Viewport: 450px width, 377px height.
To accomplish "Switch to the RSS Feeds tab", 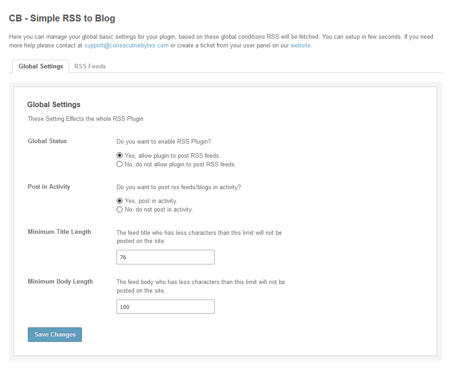I will pos(90,67).
